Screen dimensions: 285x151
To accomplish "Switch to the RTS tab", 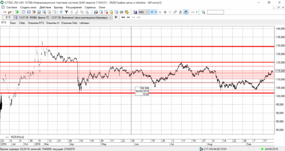I will (4, 23).
